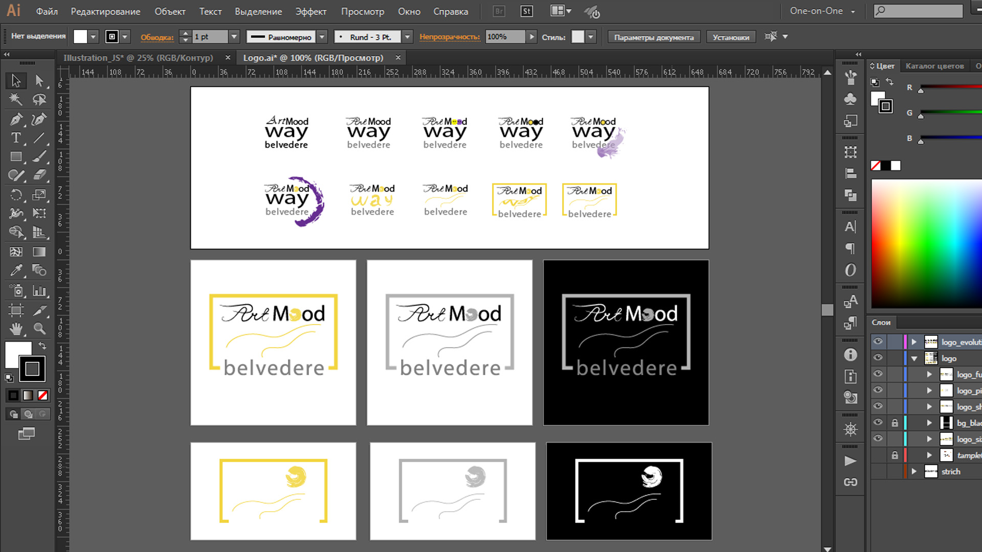Open the Просмотр menu

(363, 11)
